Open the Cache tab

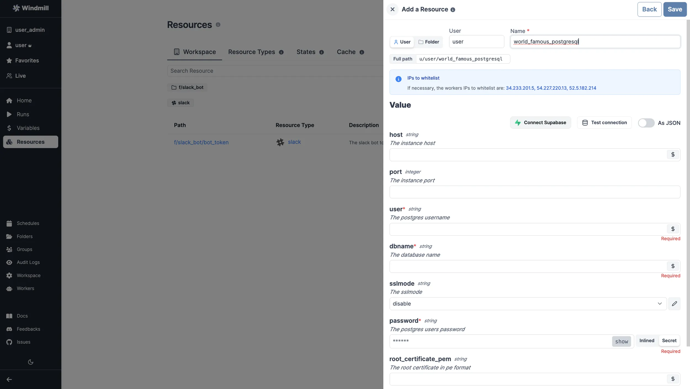[346, 52]
